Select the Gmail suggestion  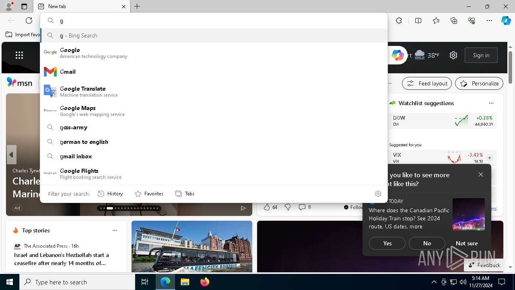pyautogui.click(x=214, y=72)
